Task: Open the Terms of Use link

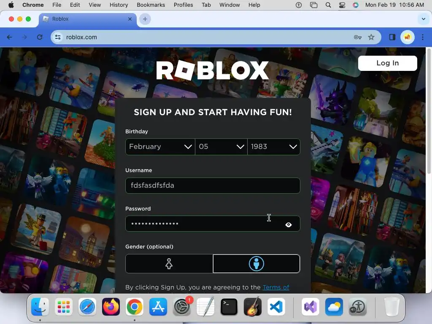Action: 276,287
